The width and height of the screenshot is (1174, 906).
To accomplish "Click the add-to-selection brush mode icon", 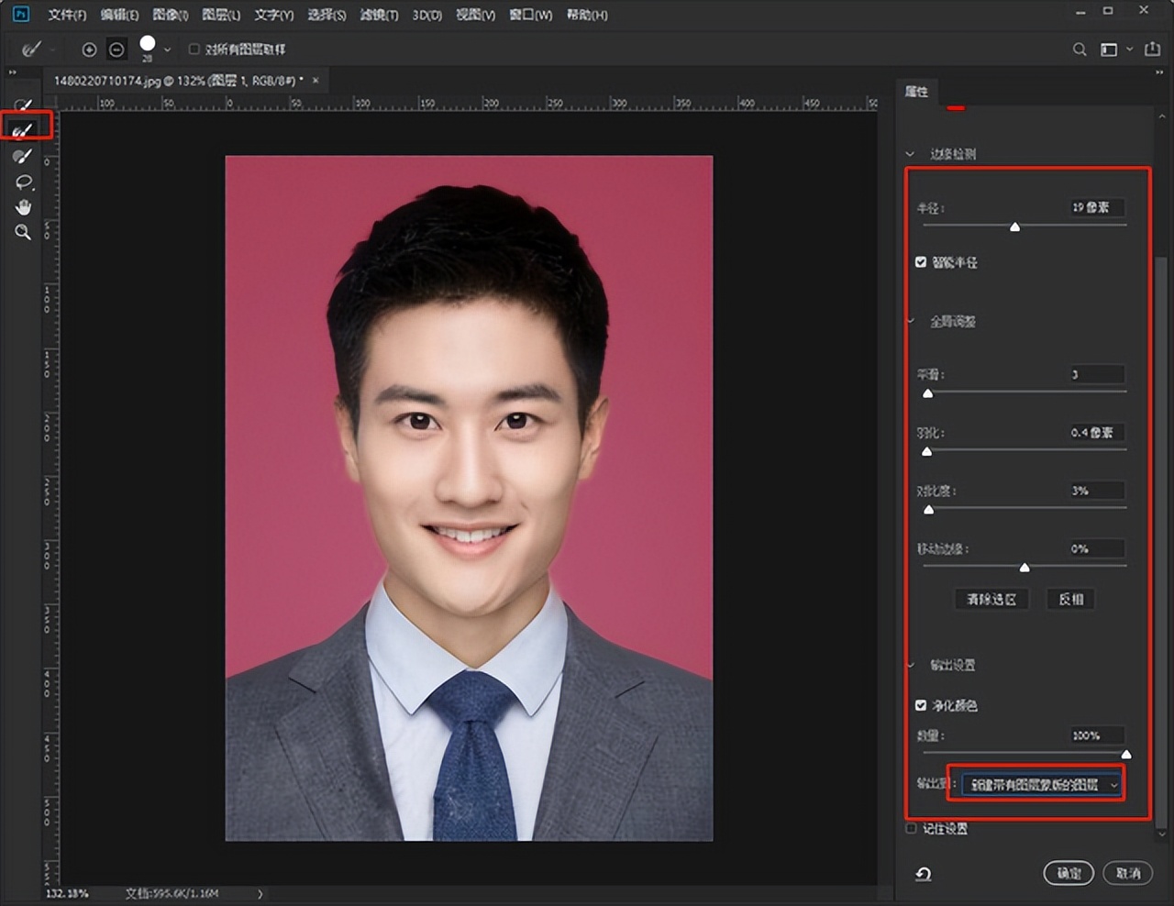I will click(x=90, y=50).
